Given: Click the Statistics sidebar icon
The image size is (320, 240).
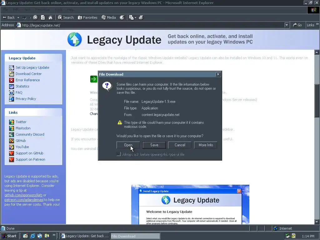Looking at the screenshot, I should (12, 86).
